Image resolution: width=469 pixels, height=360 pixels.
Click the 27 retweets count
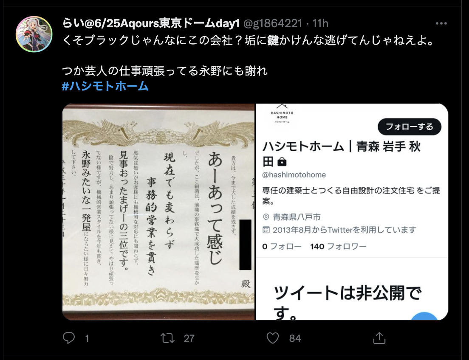[189, 338]
